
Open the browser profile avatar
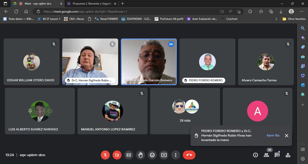point(291,12)
